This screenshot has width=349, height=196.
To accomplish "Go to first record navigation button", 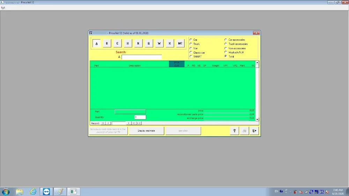I will point(103,123).
